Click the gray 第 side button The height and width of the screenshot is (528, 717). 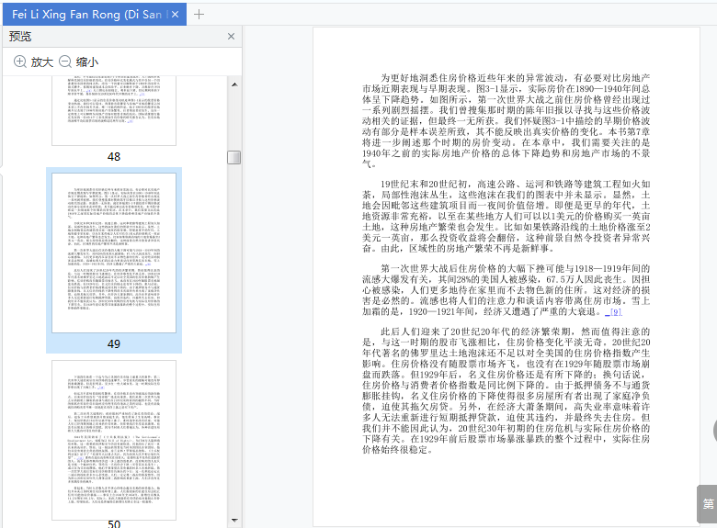point(708,504)
